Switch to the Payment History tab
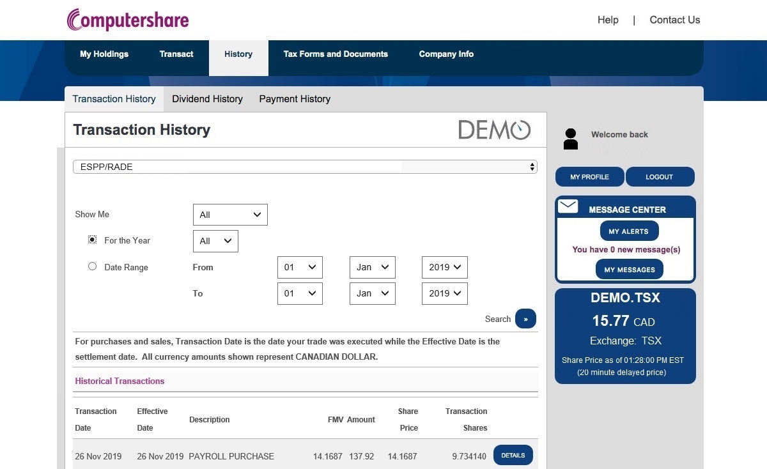The width and height of the screenshot is (767, 469). (x=295, y=99)
